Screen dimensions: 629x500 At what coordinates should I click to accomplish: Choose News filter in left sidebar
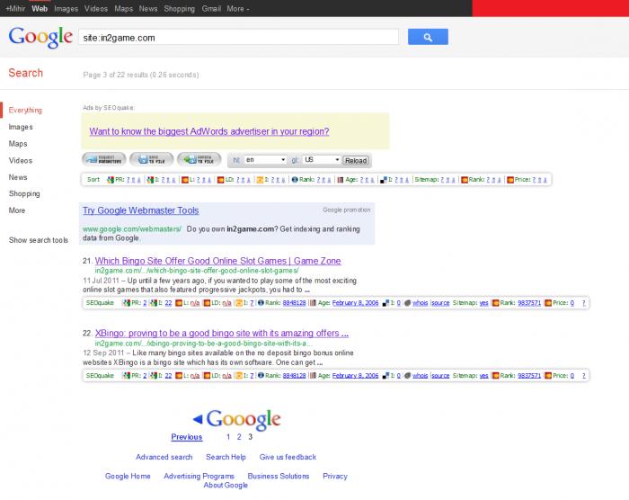pos(18,177)
